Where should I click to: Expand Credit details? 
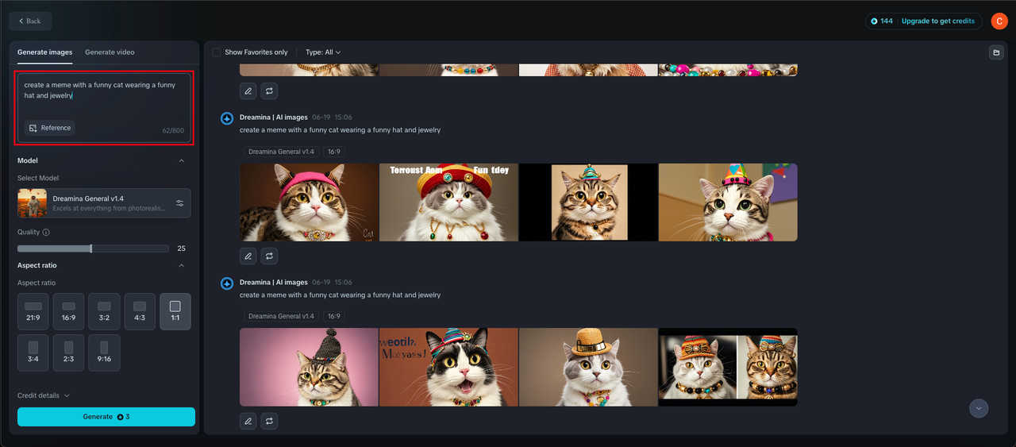pyautogui.click(x=44, y=395)
